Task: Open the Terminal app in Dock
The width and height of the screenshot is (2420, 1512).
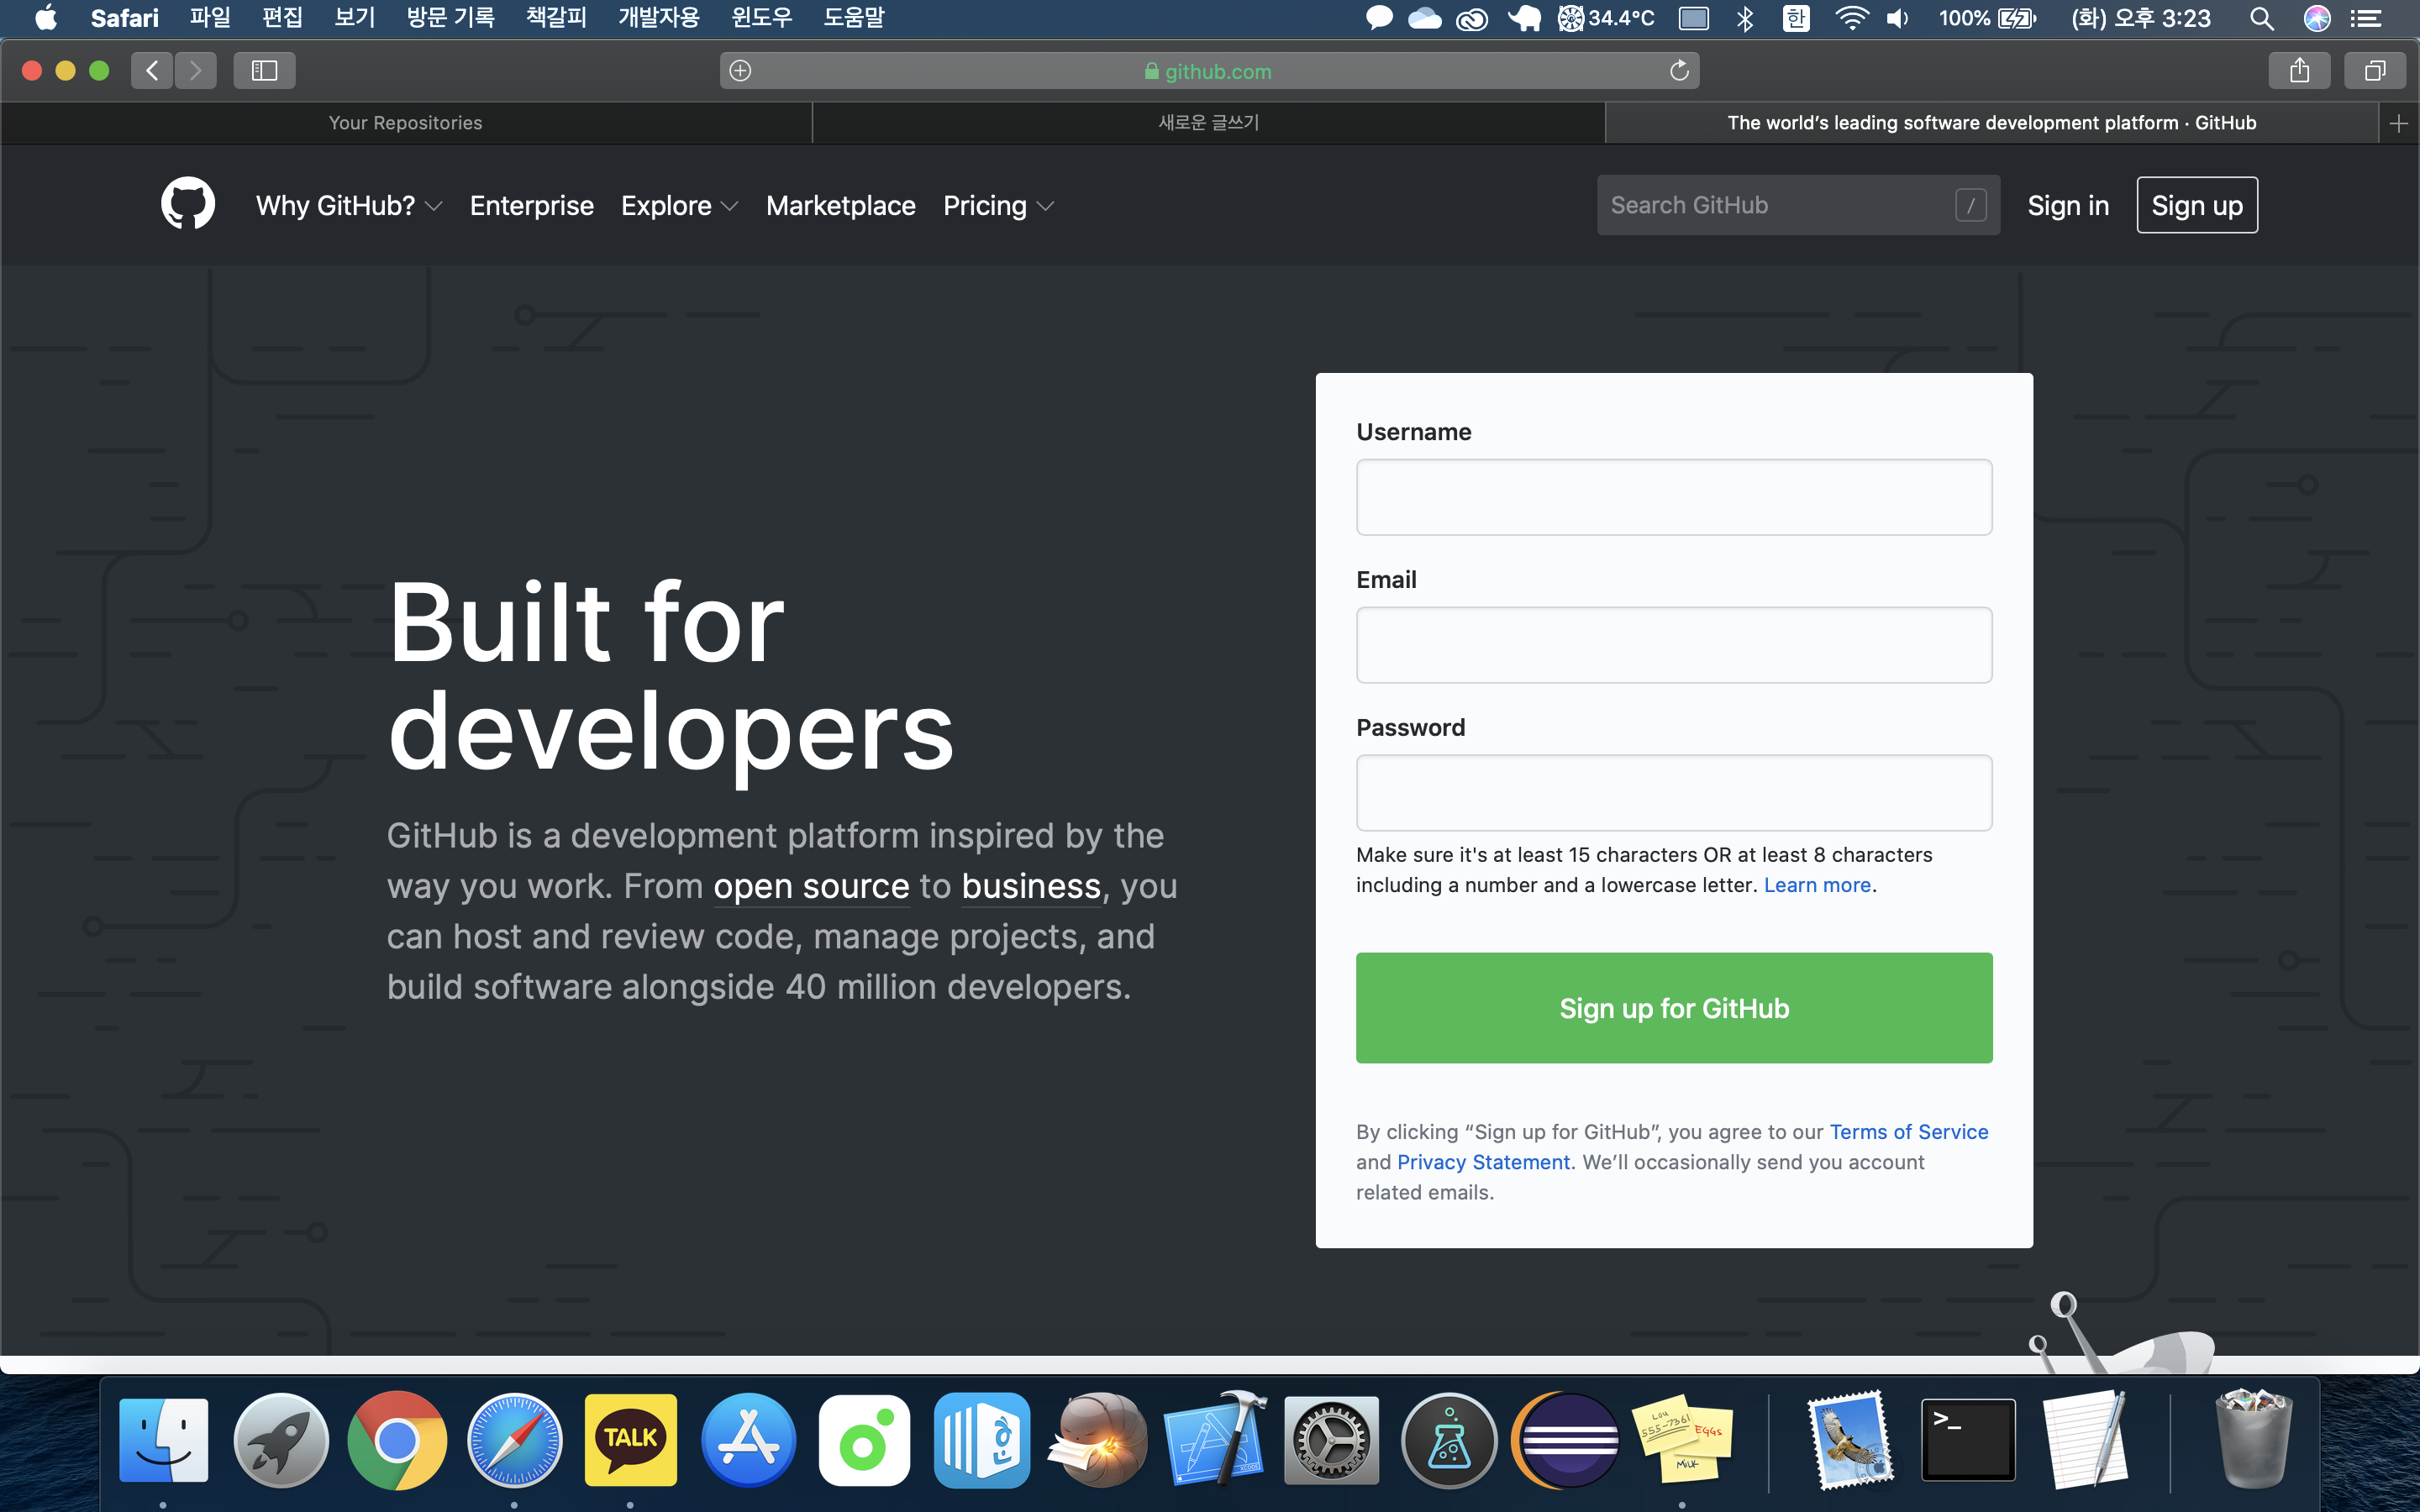Action: coord(1967,1441)
